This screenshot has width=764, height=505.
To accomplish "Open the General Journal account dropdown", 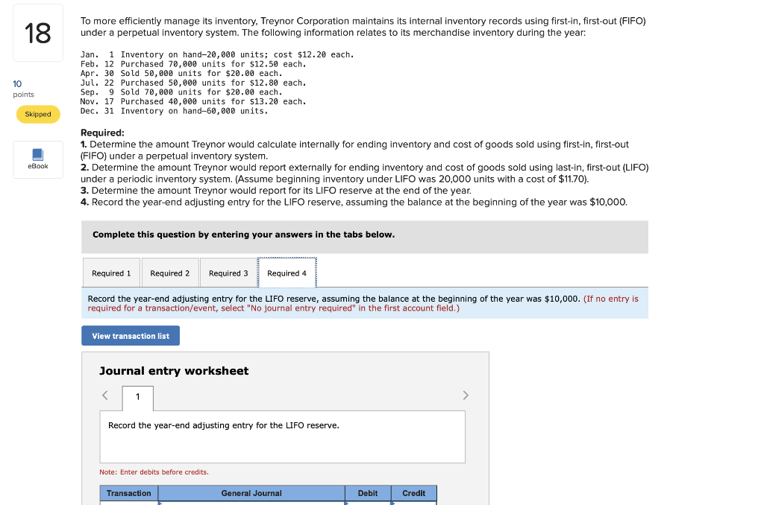I will (160, 503).
